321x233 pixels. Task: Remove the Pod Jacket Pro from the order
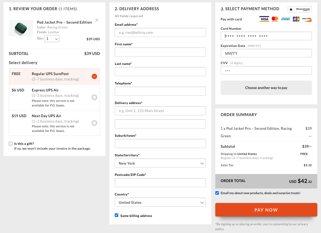[97, 20]
